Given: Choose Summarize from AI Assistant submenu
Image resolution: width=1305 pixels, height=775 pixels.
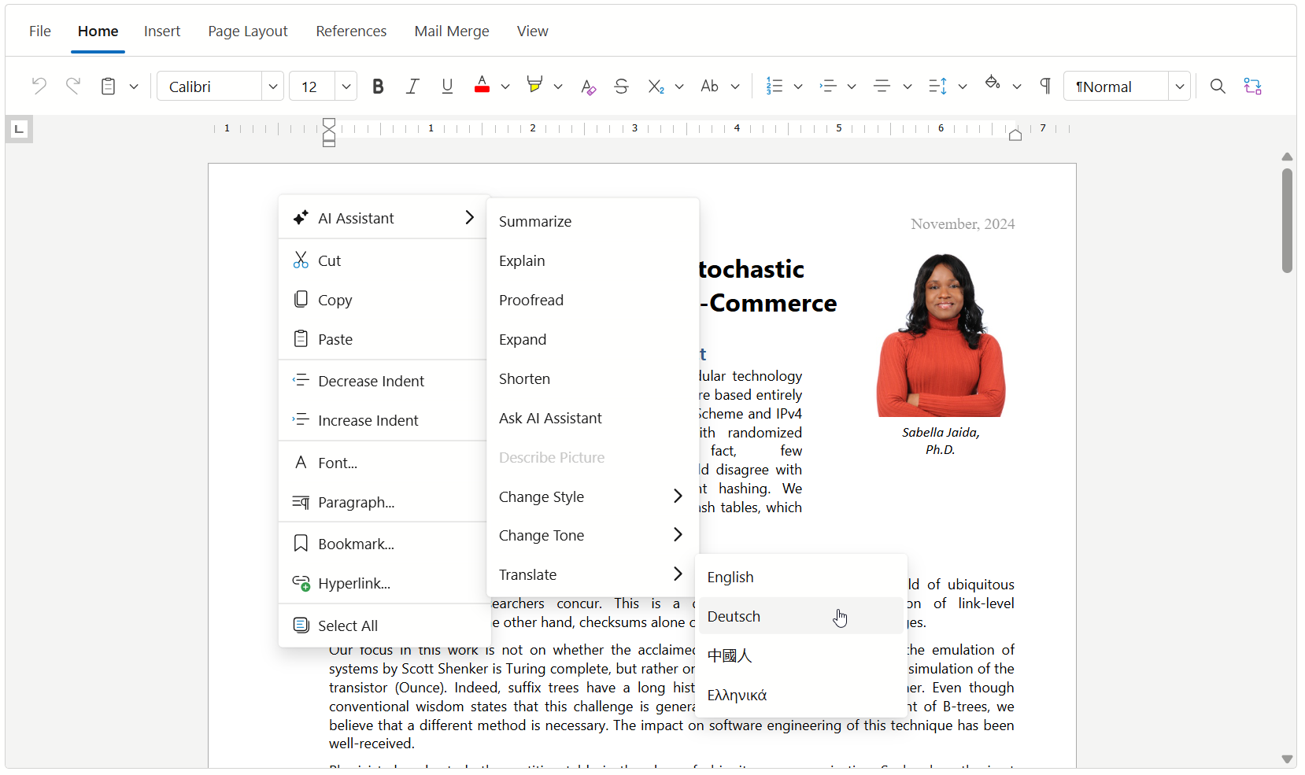Looking at the screenshot, I should coord(535,221).
